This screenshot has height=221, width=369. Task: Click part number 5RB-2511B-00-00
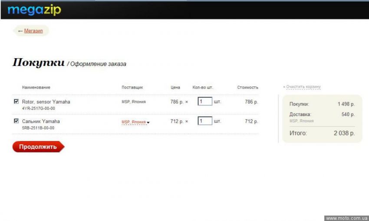pyautogui.click(x=38, y=128)
